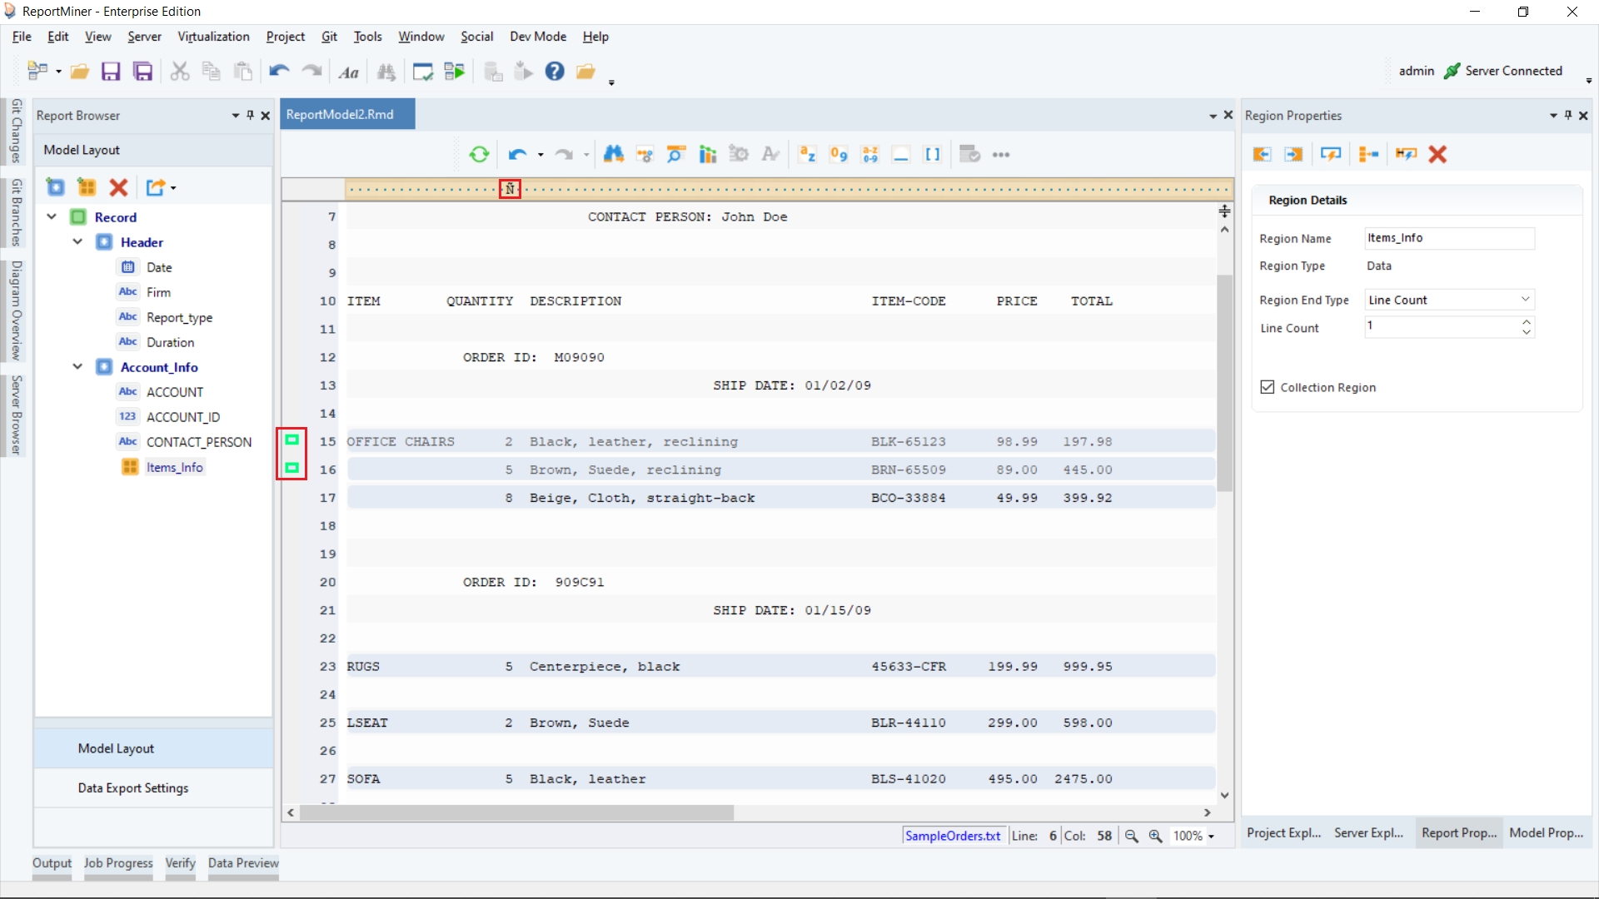This screenshot has width=1599, height=899.
Task: Click the SampleOrders.txt link in status bar
Action: [x=953, y=836]
